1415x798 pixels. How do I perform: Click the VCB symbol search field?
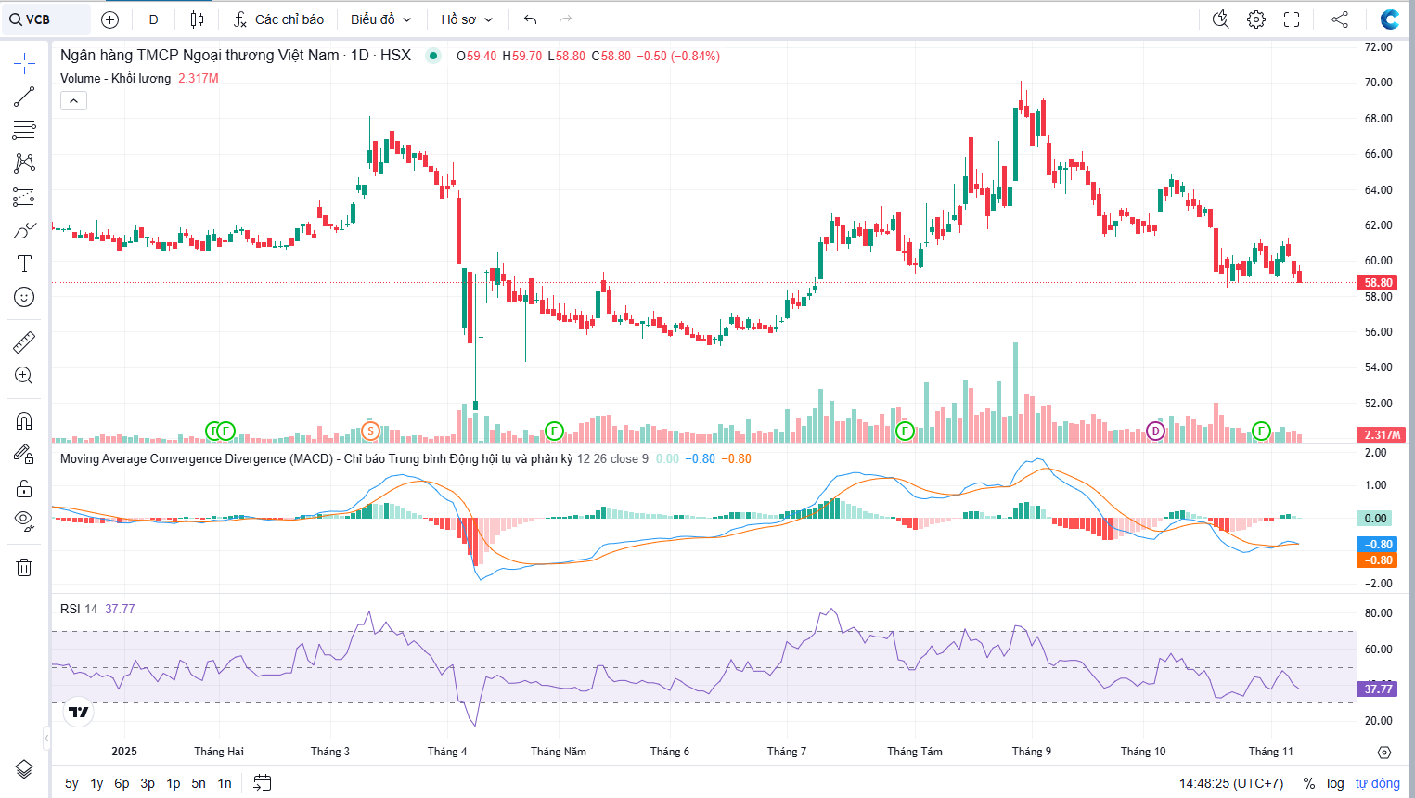[x=46, y=19]
